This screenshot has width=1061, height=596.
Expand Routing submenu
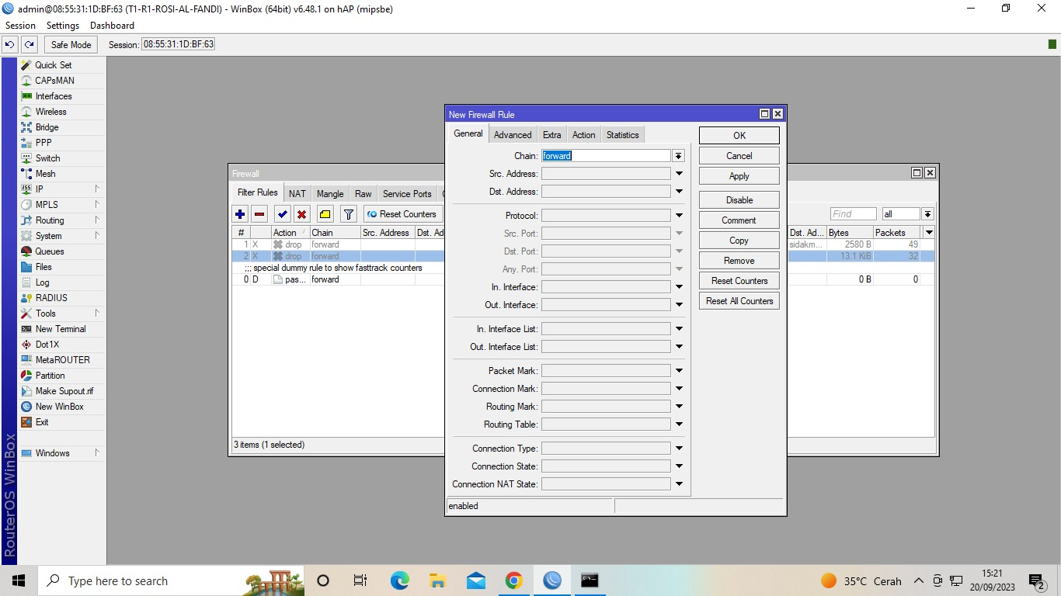97,220
